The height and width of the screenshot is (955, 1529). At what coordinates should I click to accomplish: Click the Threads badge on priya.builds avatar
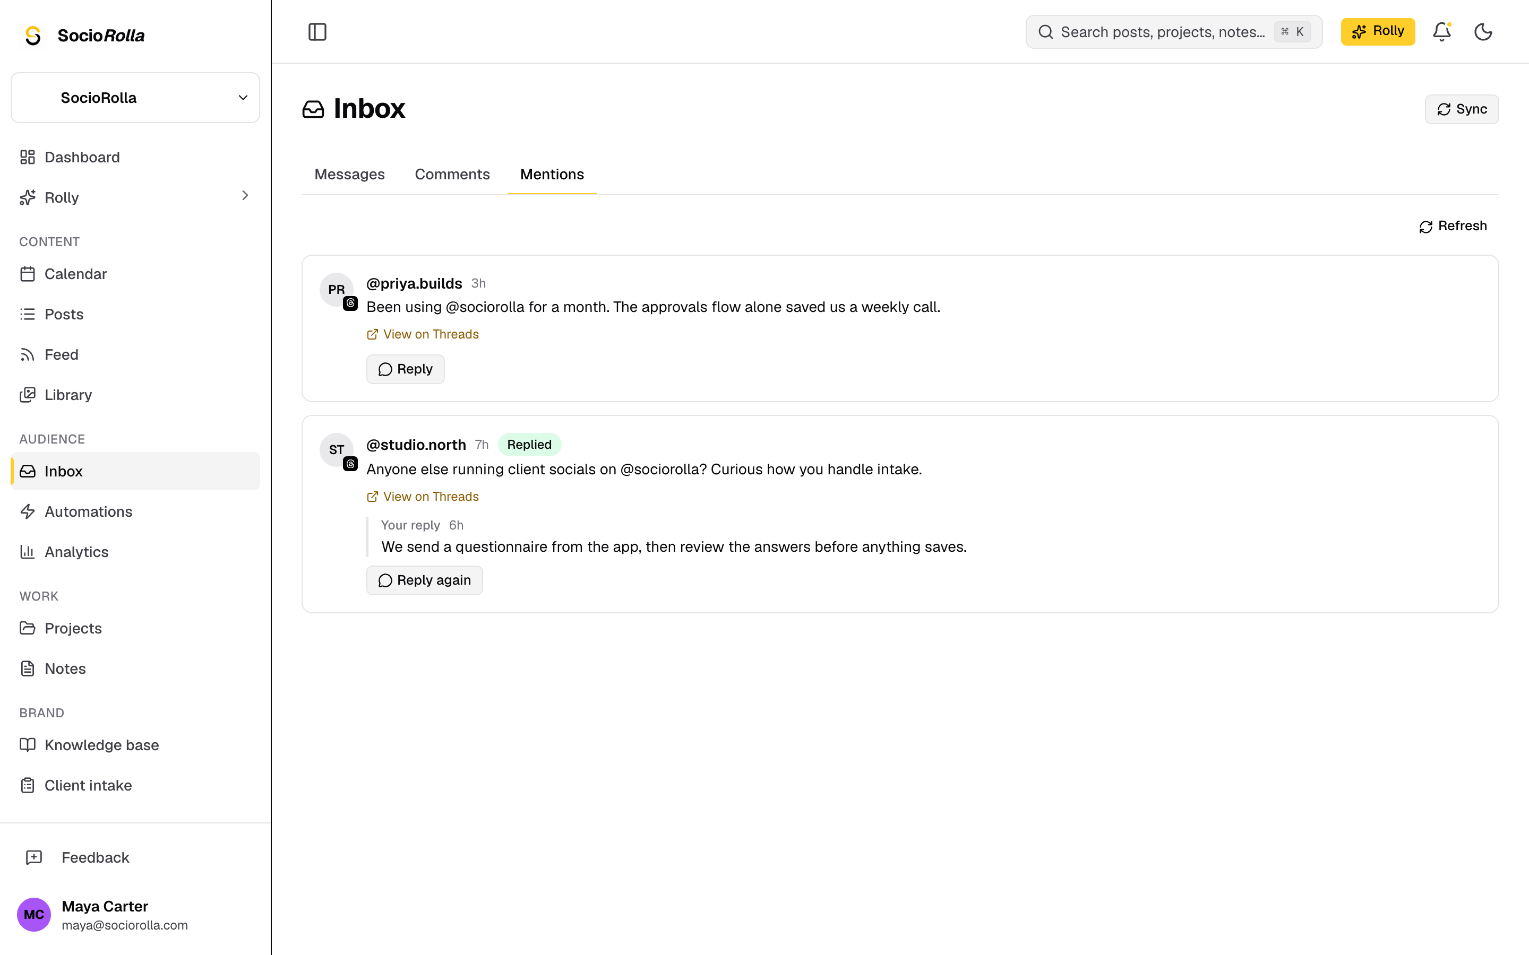pos(350,304)
